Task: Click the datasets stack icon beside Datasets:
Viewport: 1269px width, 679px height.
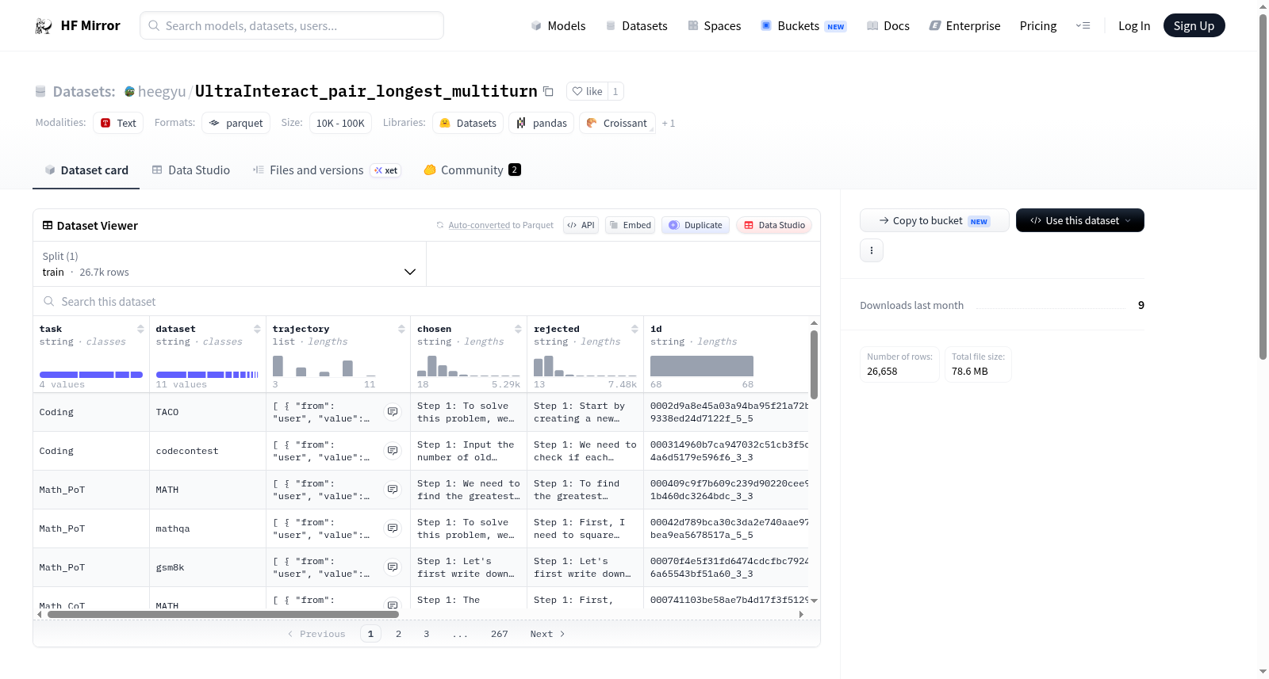Action: [40, 92]
